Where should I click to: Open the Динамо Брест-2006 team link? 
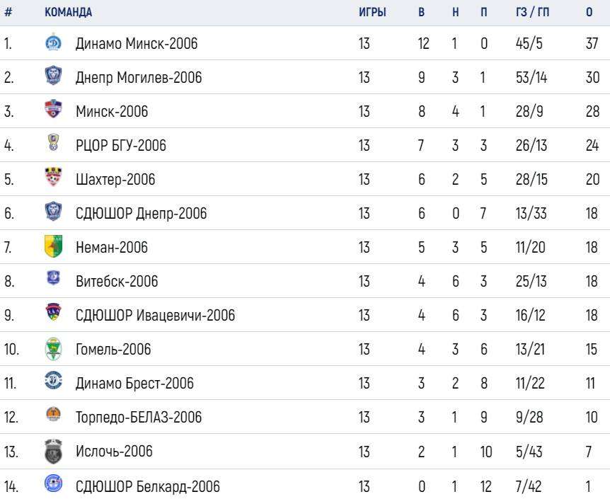[x=134, y=384]
